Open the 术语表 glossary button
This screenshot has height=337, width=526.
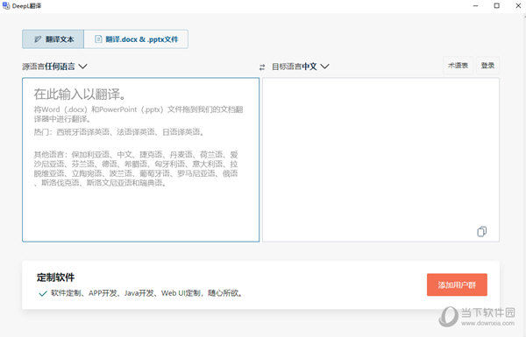458,66
